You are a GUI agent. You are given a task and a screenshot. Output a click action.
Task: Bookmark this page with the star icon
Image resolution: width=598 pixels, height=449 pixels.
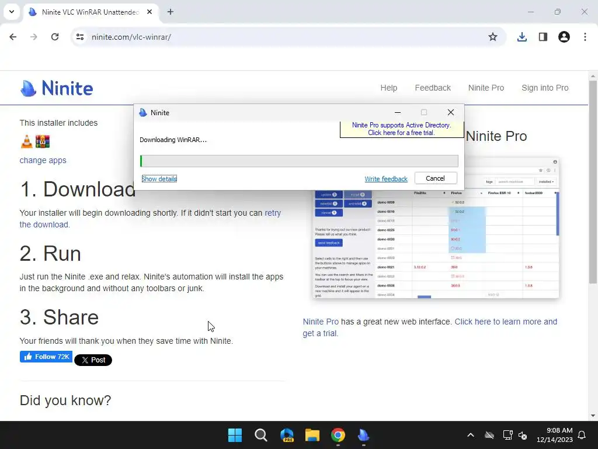493,37
